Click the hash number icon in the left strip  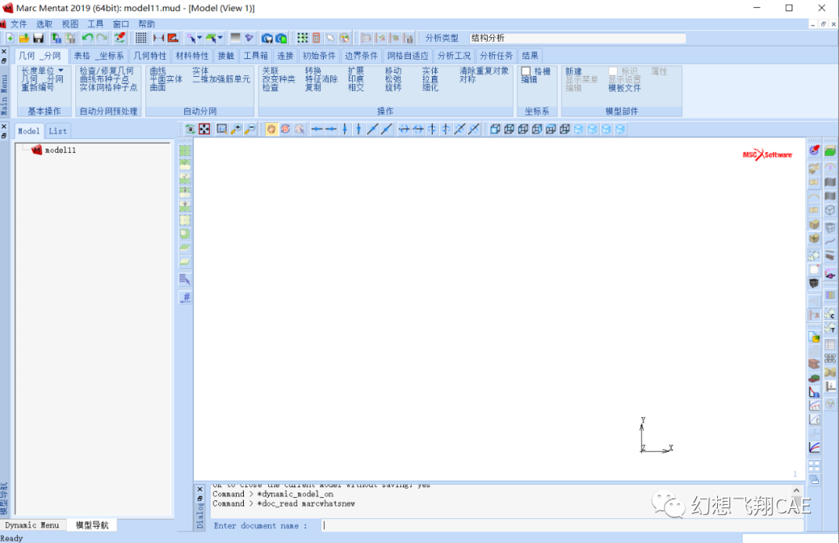[185, 298]
